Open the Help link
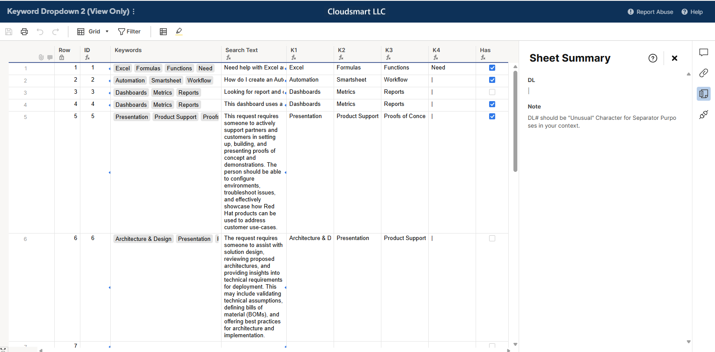Screen dimensions: 715x352 [x=692, y=12]
